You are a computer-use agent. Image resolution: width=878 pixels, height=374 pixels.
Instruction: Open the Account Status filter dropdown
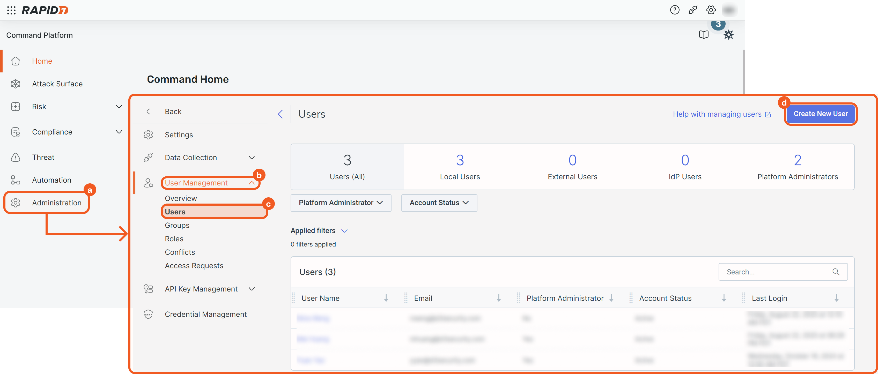[x=439, y=203]
